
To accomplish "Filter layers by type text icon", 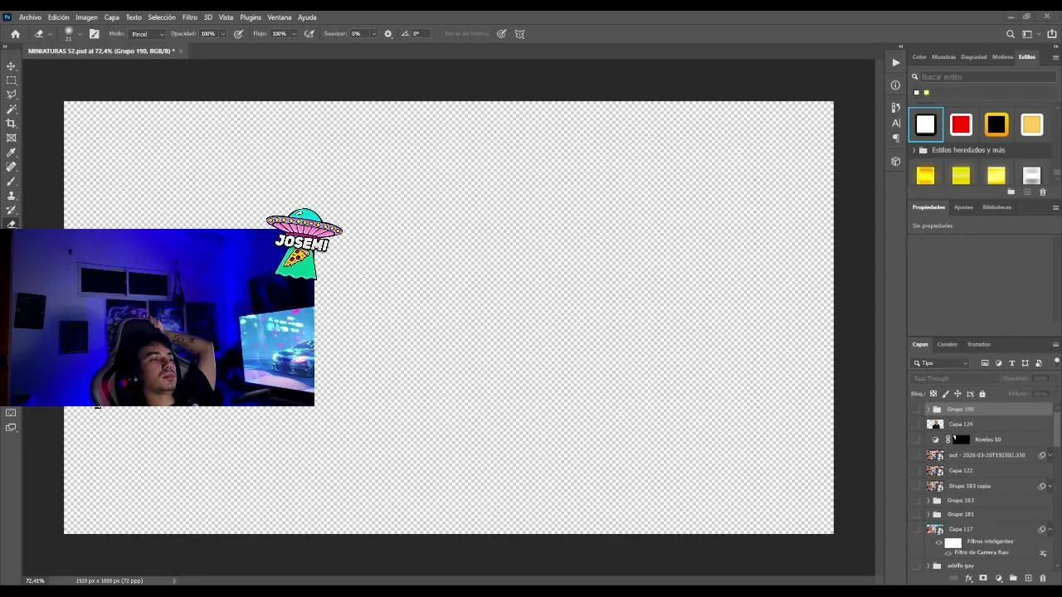I will pos(1011,363).
